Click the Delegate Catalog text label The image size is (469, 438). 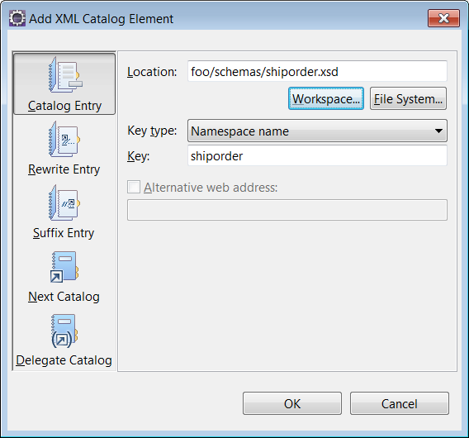tap(64, 360)
